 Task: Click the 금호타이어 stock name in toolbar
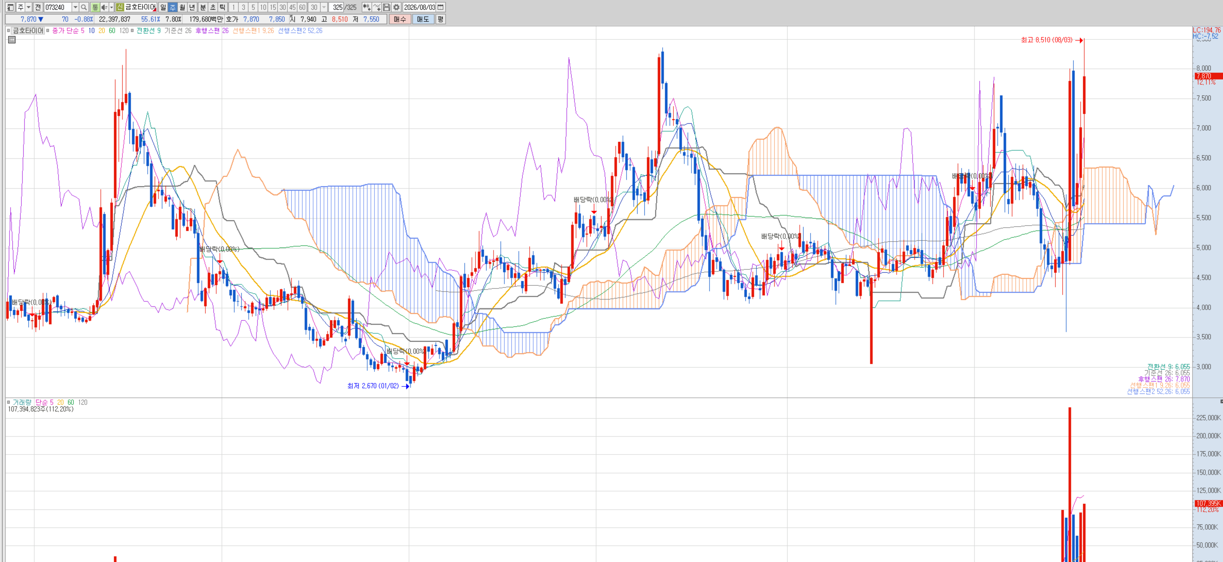point(141,7)
